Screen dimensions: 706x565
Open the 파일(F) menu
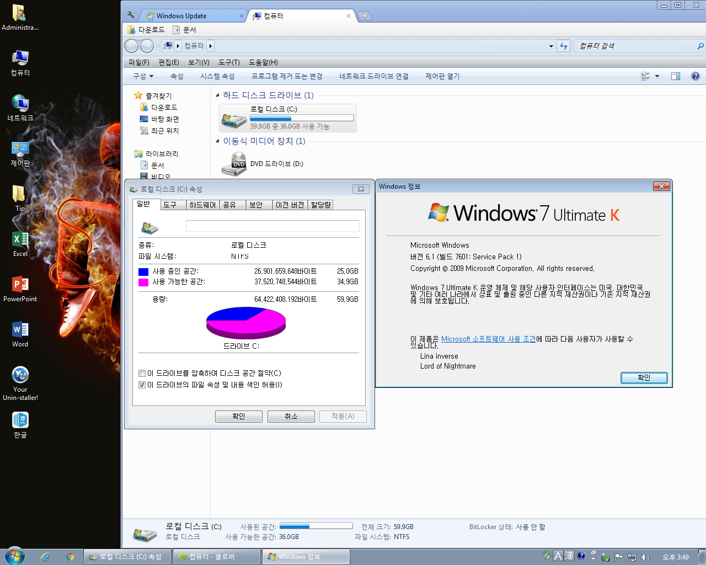pos(139,62)
